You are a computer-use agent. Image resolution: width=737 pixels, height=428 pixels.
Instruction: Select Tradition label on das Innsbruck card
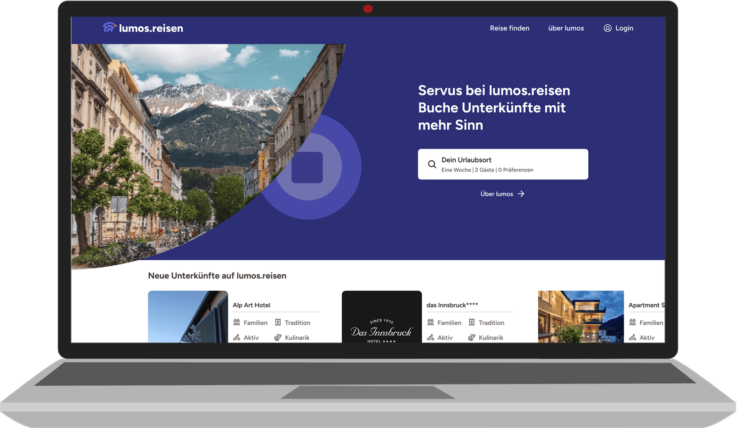(491, 323)
